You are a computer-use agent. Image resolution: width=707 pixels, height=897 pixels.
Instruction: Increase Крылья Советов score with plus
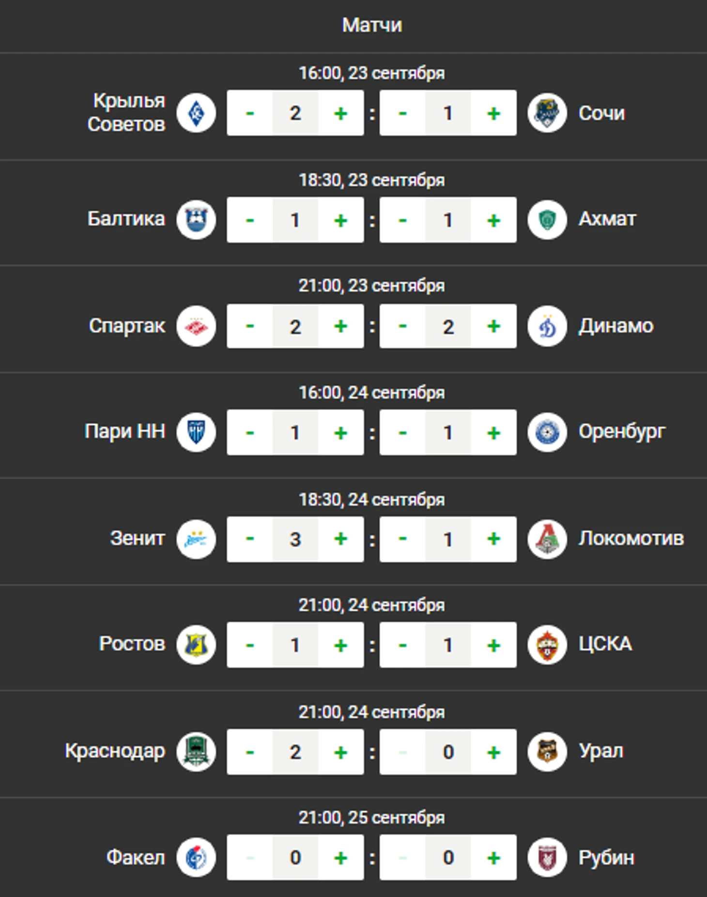point(341,113)
